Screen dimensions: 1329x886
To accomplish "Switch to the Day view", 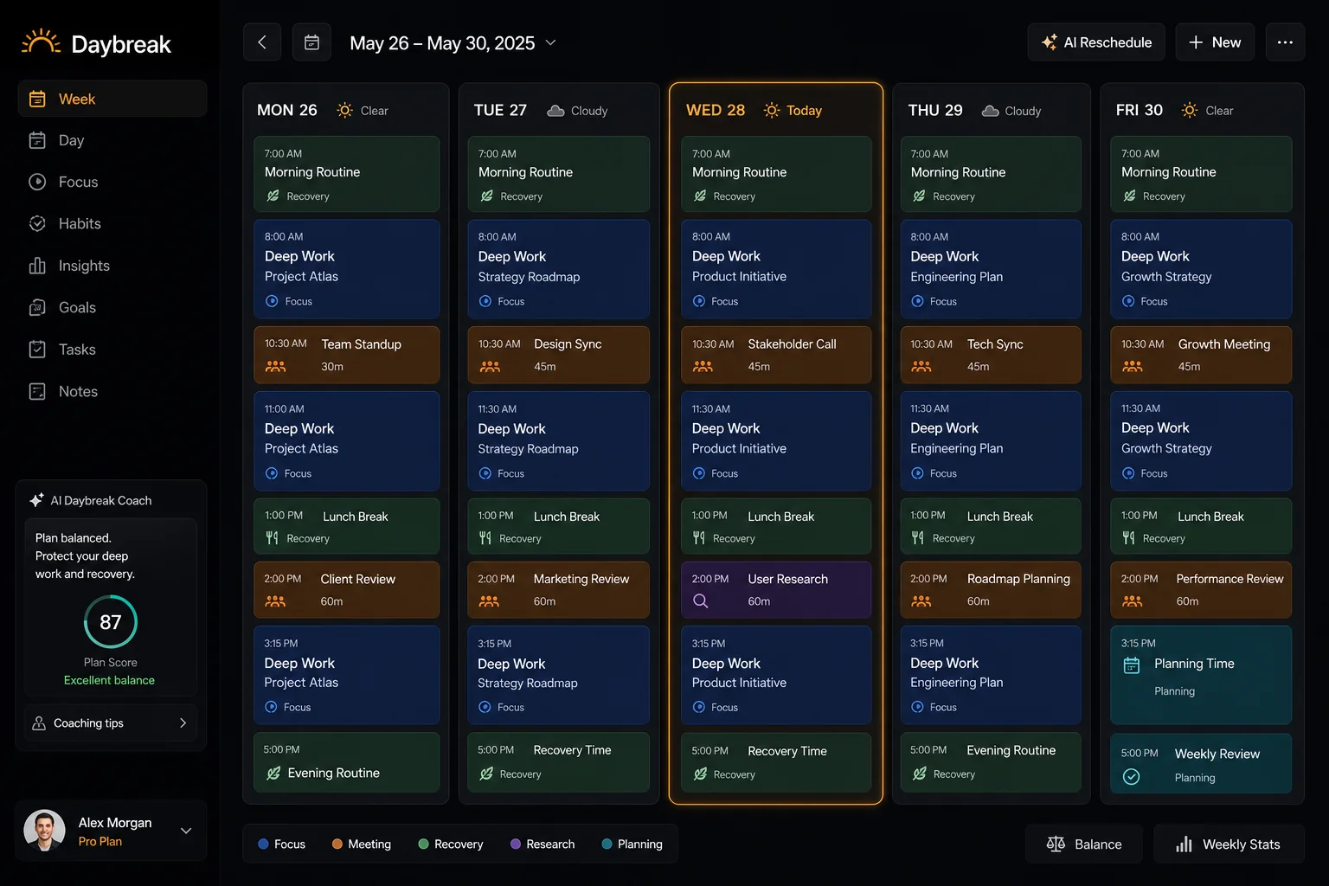I will pos(112,140).
